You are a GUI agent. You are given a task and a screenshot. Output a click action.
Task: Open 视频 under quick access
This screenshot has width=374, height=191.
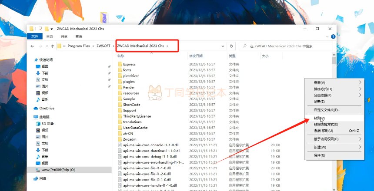(x=45, y=93)
